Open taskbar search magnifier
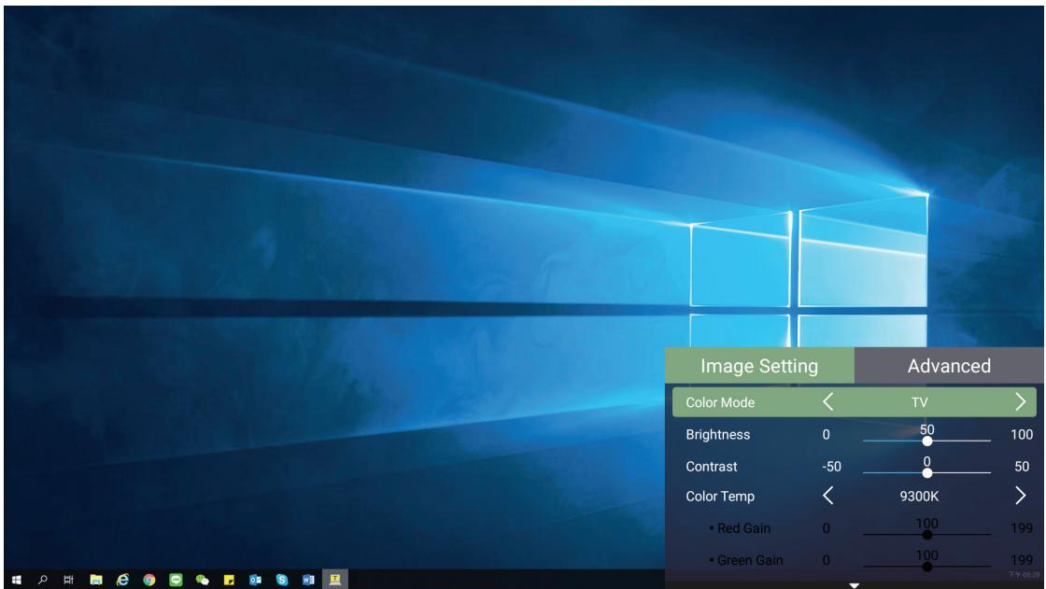This screenshot has width=1046, height=589. click(43, 580)
